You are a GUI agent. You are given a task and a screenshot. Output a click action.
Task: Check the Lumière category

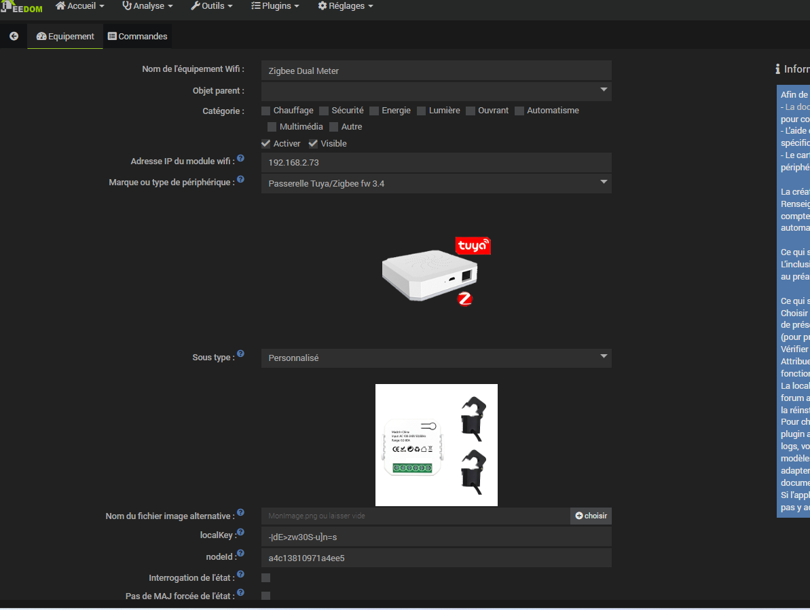point(422,111)
